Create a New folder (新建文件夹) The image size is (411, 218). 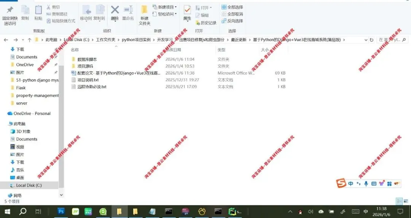point(145,16)
